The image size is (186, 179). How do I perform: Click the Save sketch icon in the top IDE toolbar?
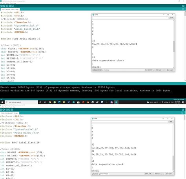click(13, 6)
